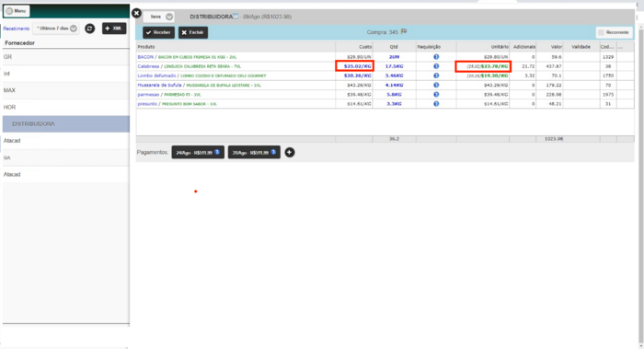
Task: Open the Lombo defumado product link
Action: tap(156, 76)
